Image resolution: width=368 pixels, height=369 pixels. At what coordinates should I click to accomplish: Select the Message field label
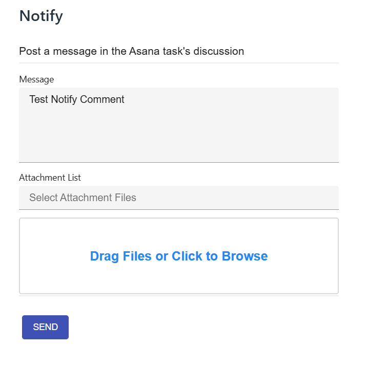(36, 79)
